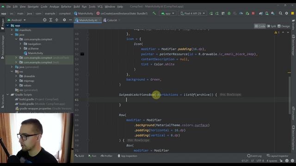Click the editor vertical scrollbar thumb
Screen dimensions: 296x166
click(290, 95)
